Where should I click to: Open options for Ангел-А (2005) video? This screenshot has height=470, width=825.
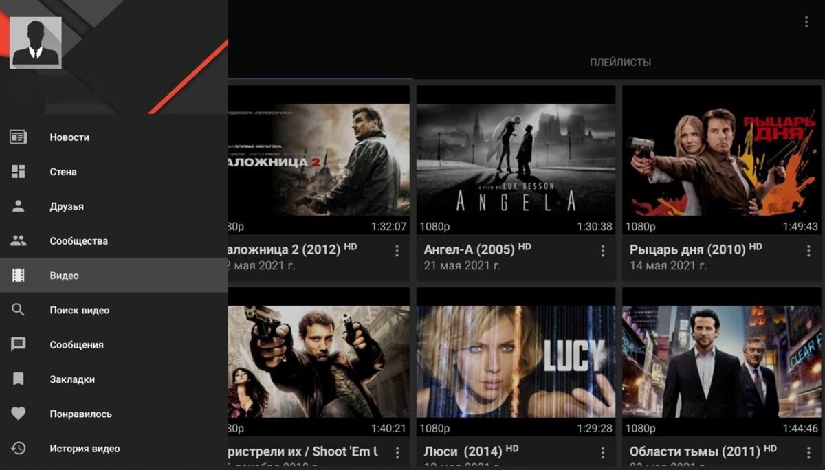tap(603, 251)
